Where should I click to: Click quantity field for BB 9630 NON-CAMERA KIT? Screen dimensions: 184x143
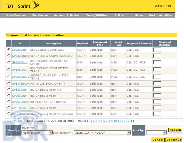click(x=157, y=102)
